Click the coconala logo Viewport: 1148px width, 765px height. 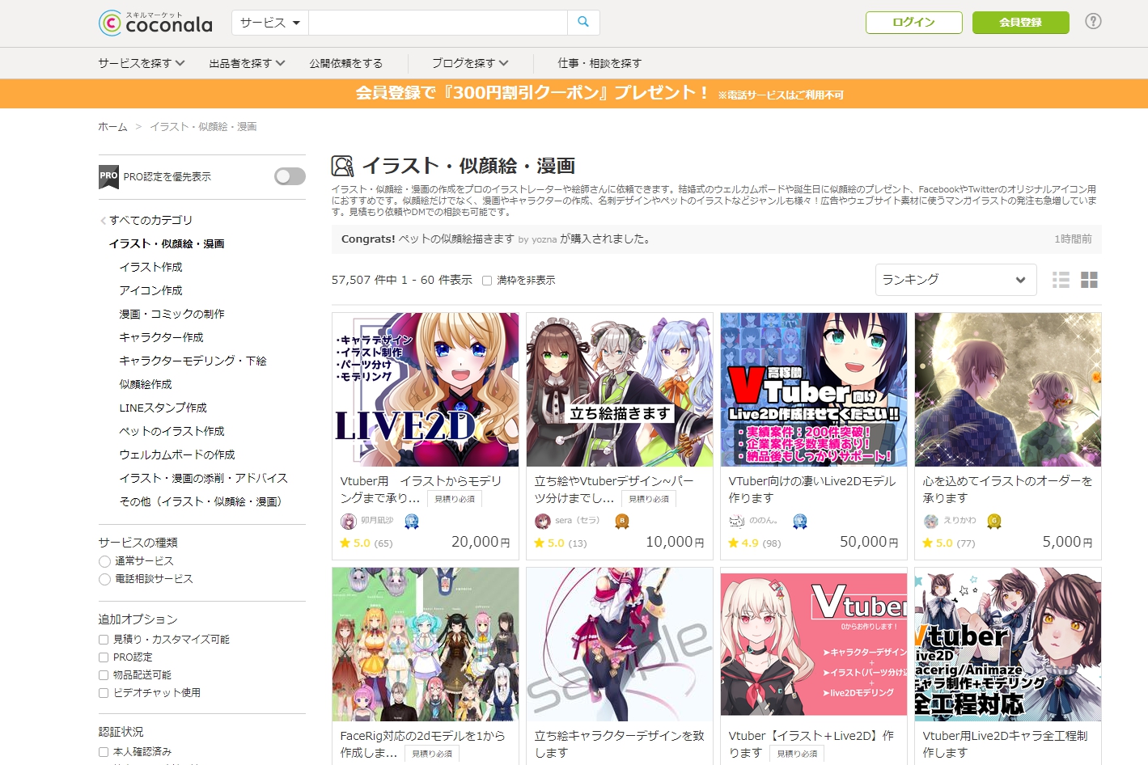point(156,23)
